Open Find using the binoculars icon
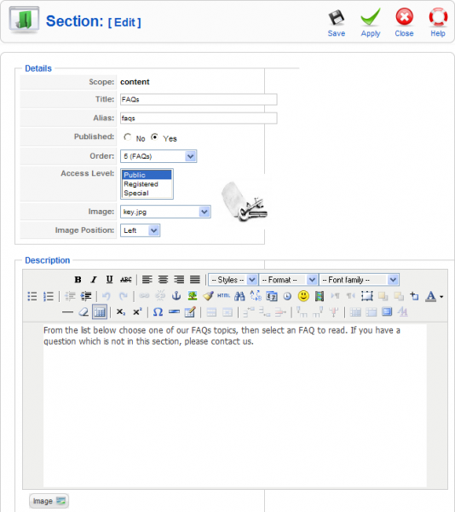This screenshot has height=512, width=455. [x=239, y=296]
